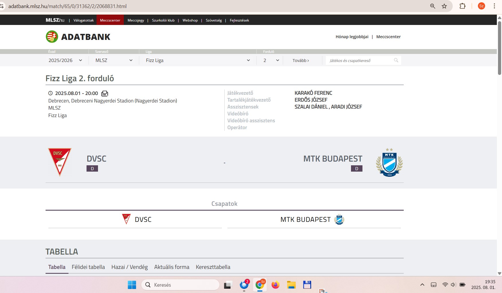This screenshot has height=293, width=502.
Task: Click the floppy disk save app in taskbar
Action: (x=307, y=285)
